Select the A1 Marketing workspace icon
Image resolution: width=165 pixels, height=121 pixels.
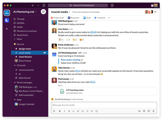click(7, 13)
